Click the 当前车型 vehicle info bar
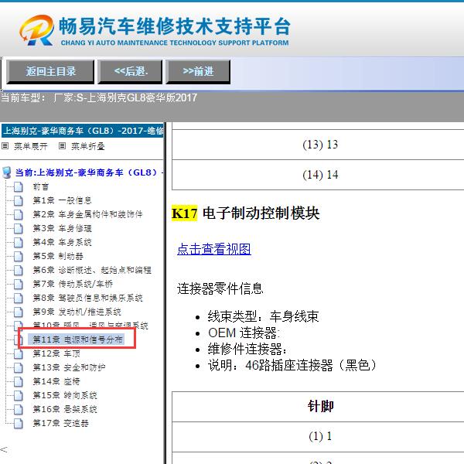Viewport: 464px width, 464px height. (x=232, y=106)
